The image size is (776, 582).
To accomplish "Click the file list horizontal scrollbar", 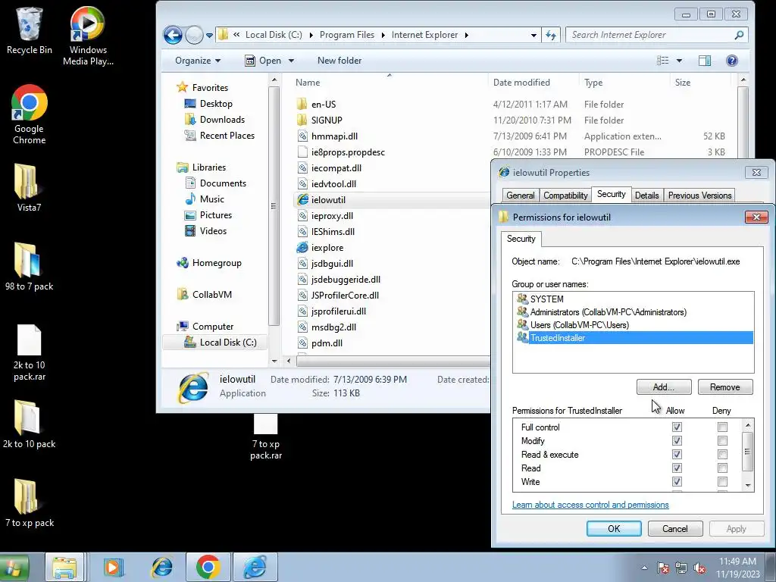I will pyautogui.click(x=393, y=361).
